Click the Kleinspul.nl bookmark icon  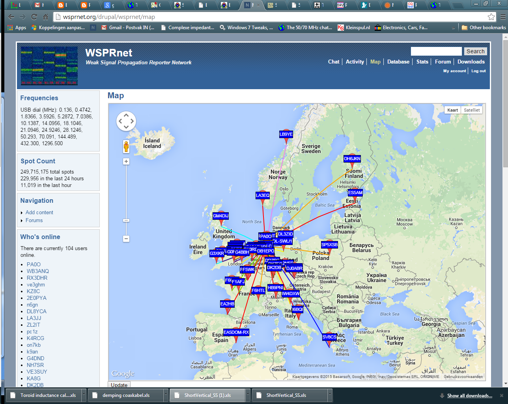click(340, 28)
